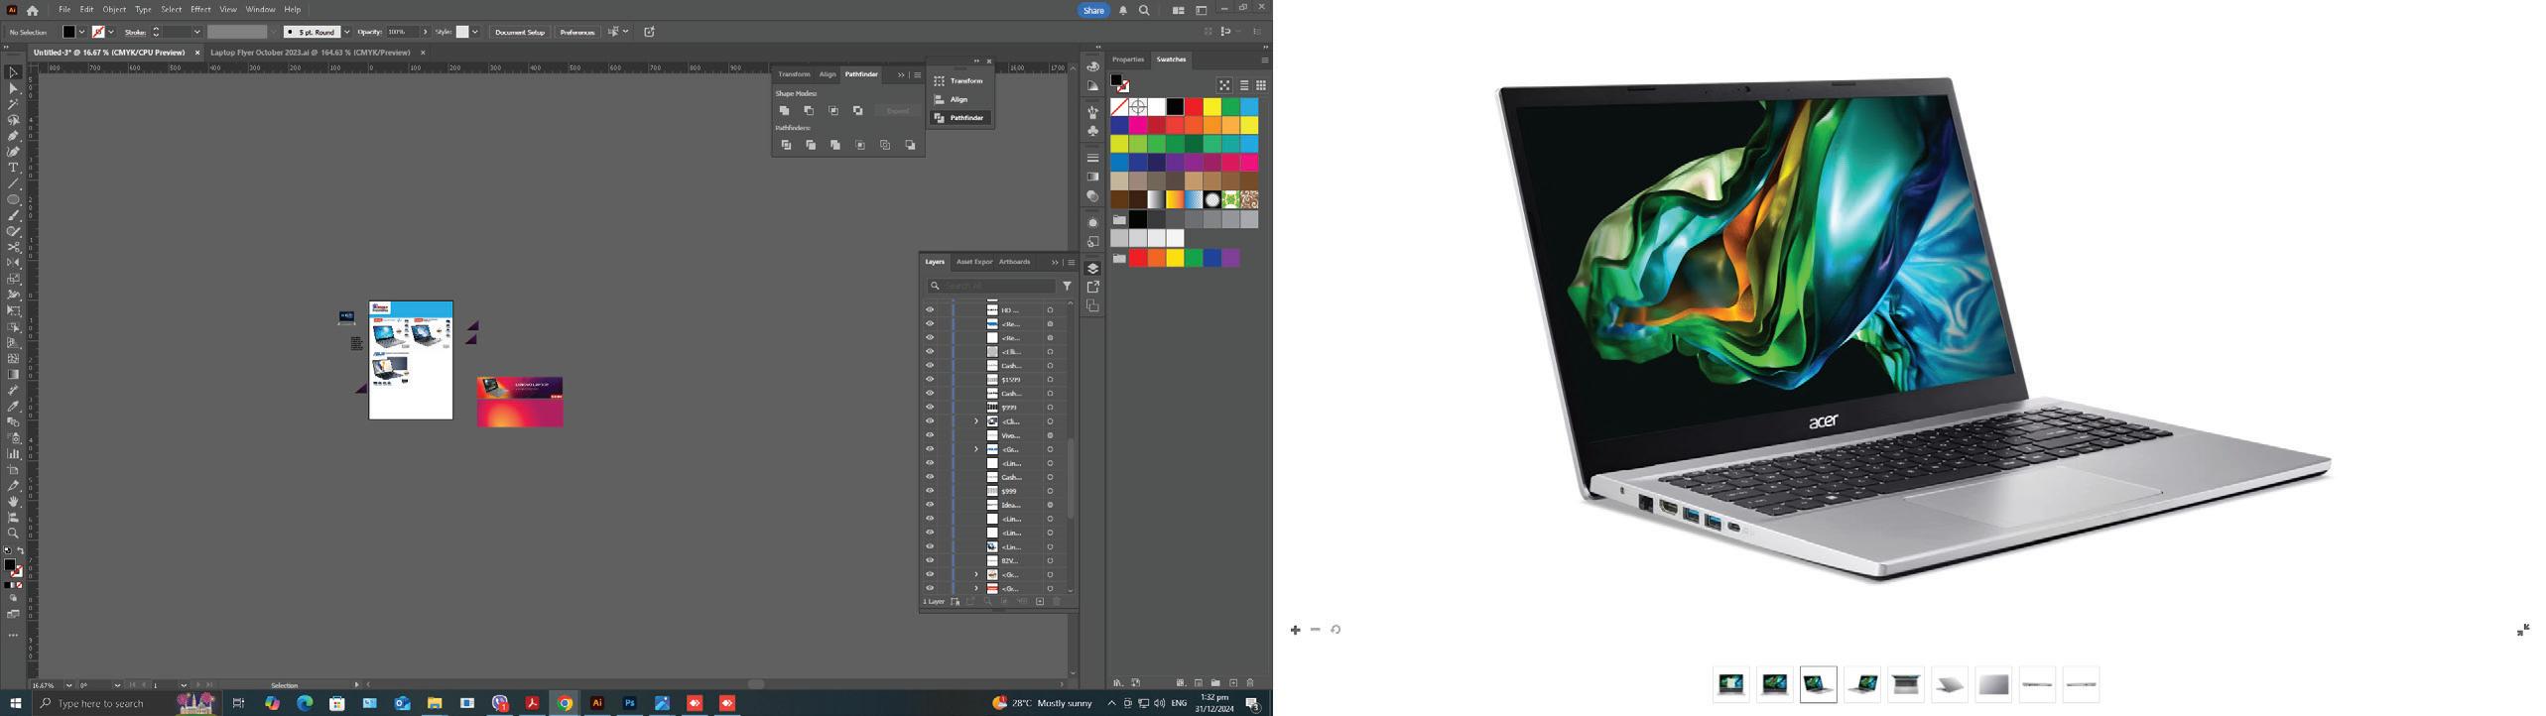
Task: Click the Expand button in Pathfinder panel
Action: click(898, 111)
